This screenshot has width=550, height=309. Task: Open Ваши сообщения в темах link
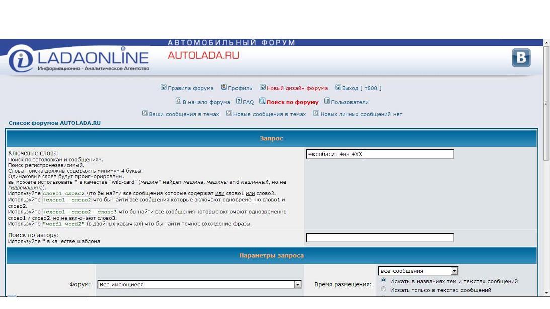click(x=184, y=114)
